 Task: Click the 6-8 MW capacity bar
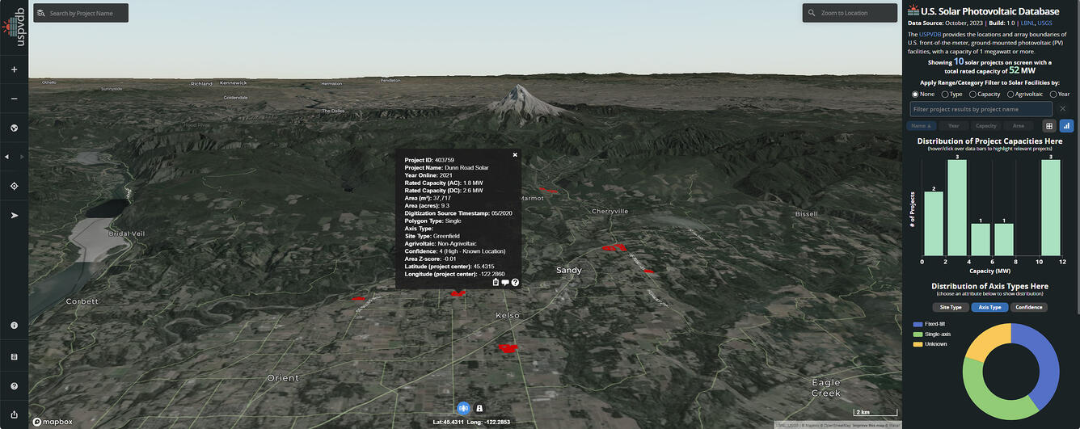click(x=1004, y=240)
